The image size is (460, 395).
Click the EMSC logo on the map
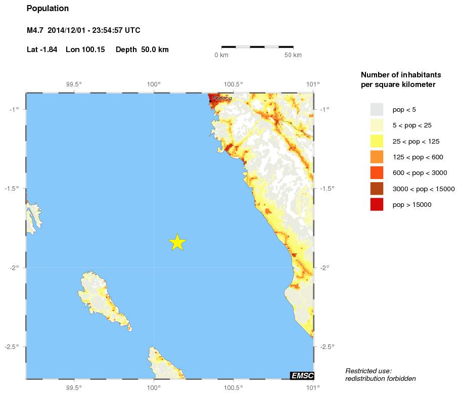[302, 375]
